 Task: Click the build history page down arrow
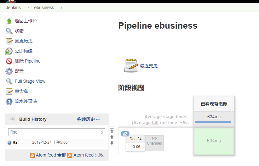coord(112,143)
